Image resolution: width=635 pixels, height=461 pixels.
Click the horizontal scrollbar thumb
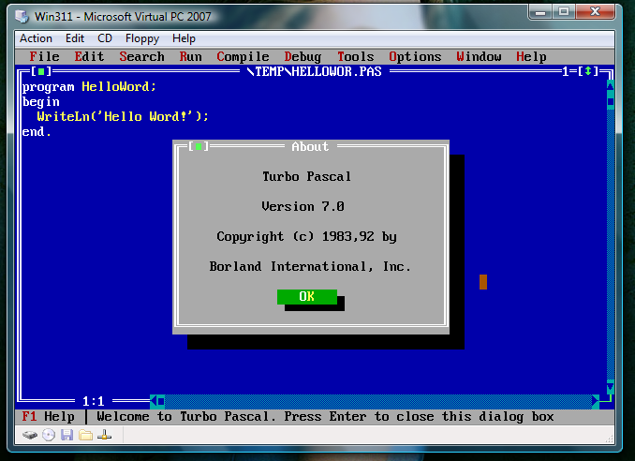(x=161, y=401)
